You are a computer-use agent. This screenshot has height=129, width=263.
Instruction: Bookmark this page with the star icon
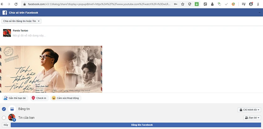coord(183,4)
